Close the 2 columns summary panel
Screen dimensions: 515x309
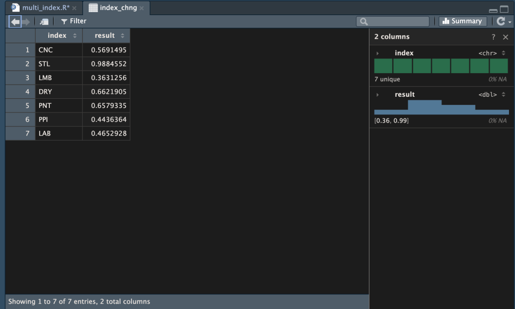[505, 37]
